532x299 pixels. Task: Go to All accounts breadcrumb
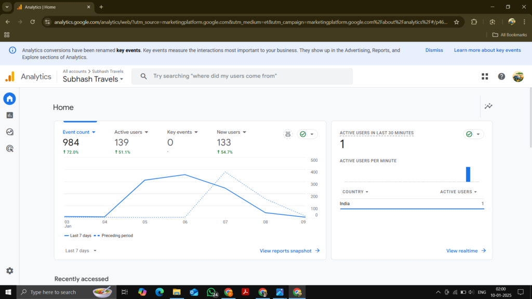(74, 72)
